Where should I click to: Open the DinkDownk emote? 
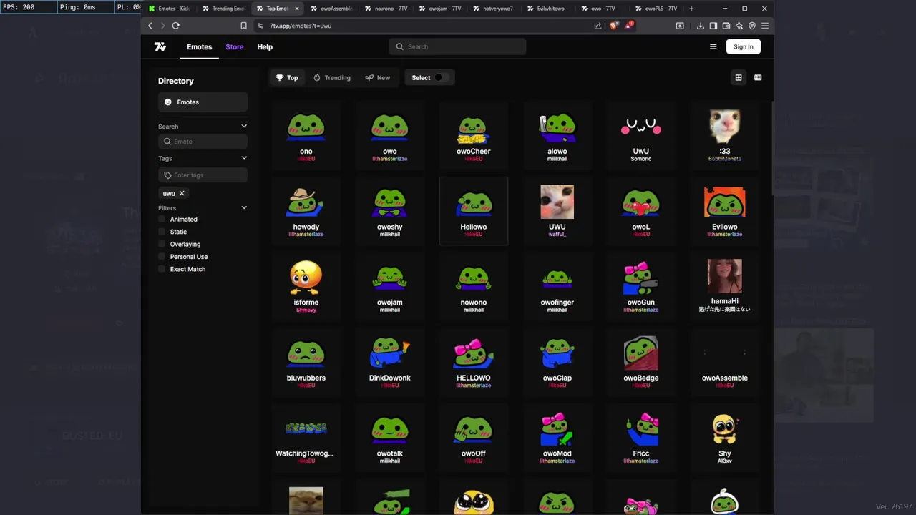point(389,362)
